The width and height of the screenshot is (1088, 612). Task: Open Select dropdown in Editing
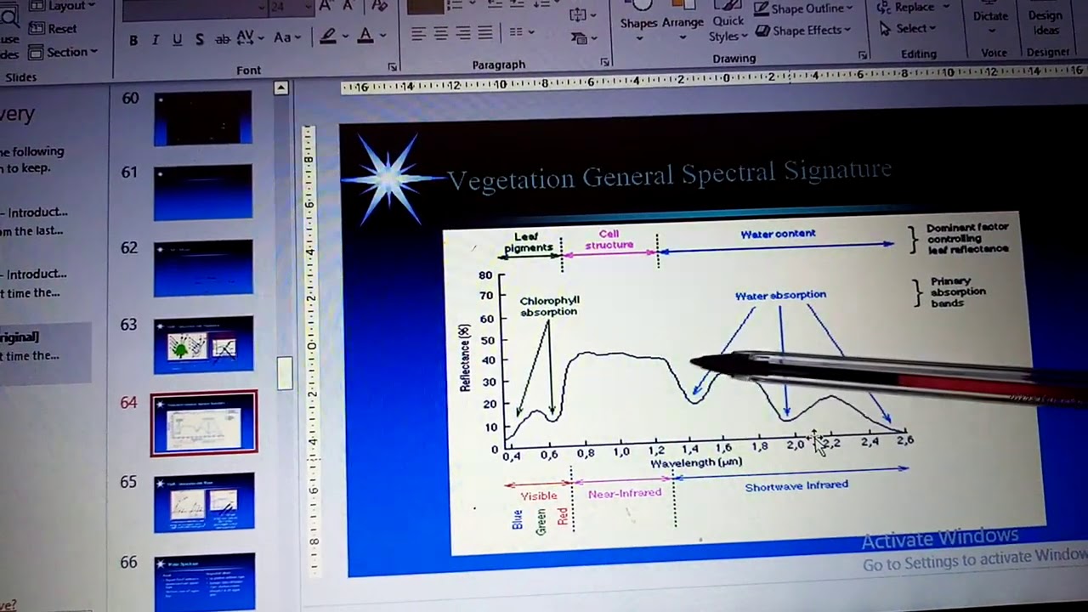(907, 28)
